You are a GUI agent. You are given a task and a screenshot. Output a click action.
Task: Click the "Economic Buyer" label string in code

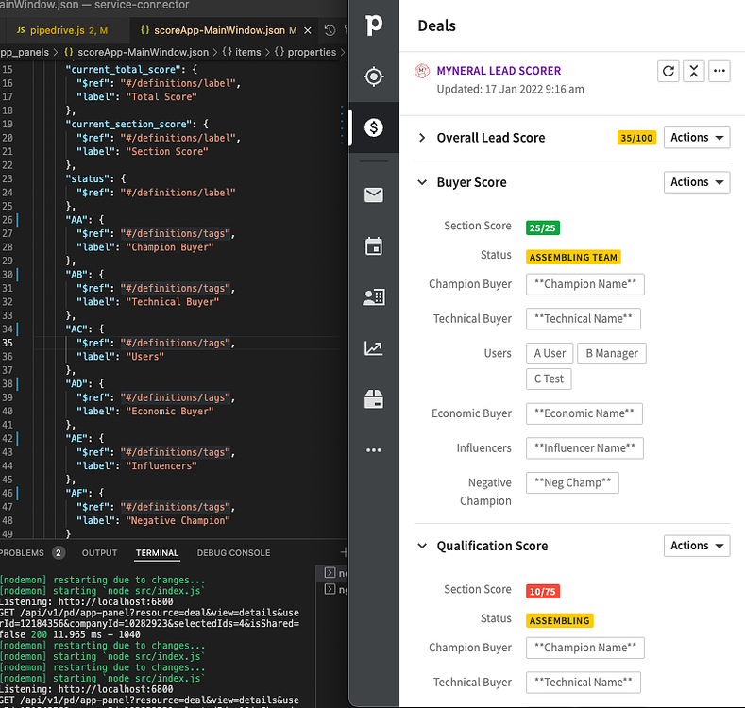click(170, 412)
